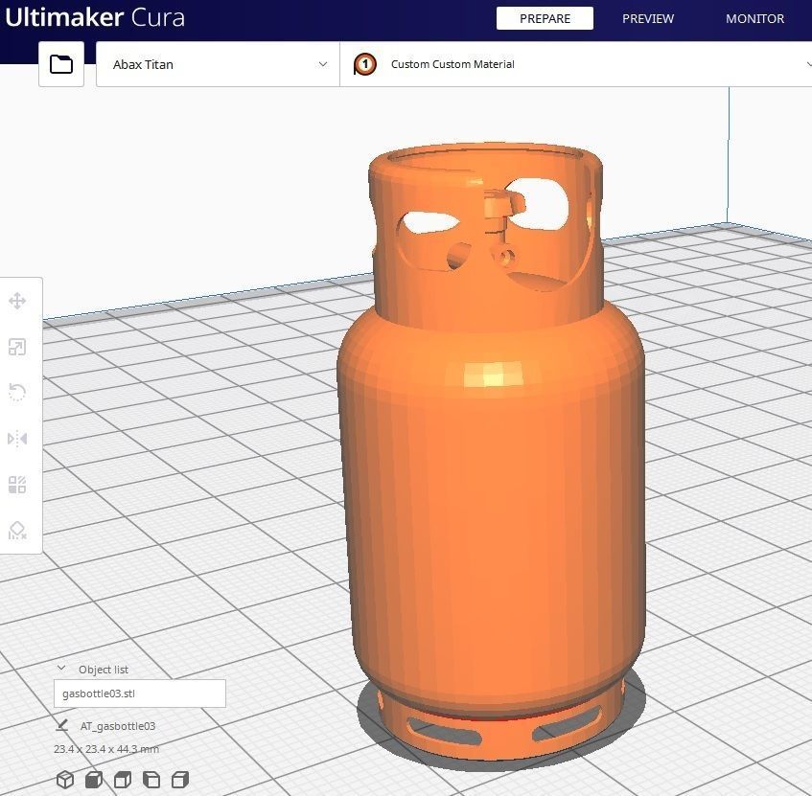Open Custom Custom Material configuration dropdown
The image size is (812, 796).
[x=576, y=64]
